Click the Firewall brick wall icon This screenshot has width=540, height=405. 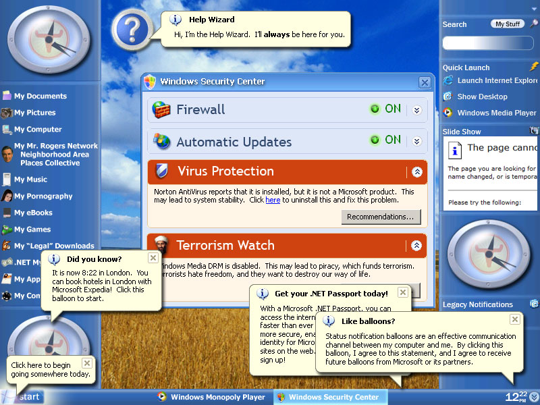(x=161, y=110)
